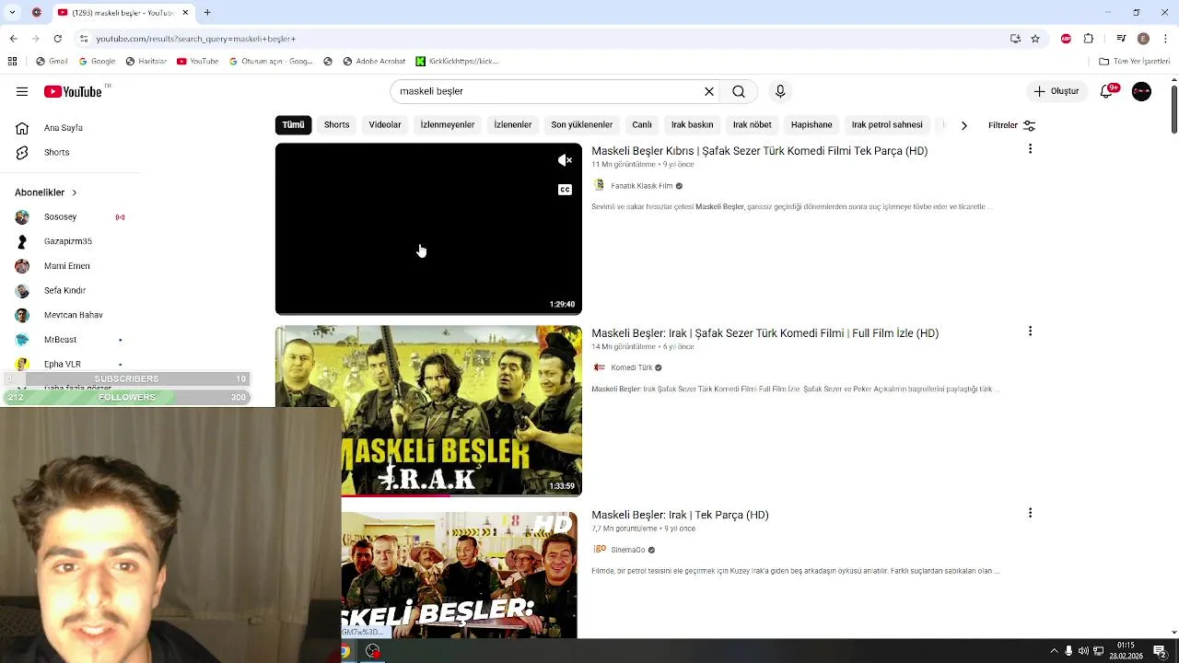
Task: Clear the search box with the X icon
Action: tap(709, 91)
